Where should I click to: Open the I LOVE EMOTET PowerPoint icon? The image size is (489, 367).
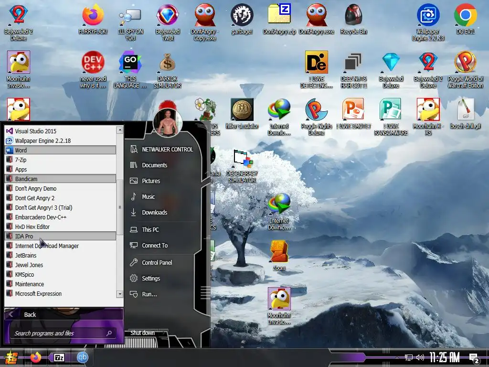coord(353,114)
